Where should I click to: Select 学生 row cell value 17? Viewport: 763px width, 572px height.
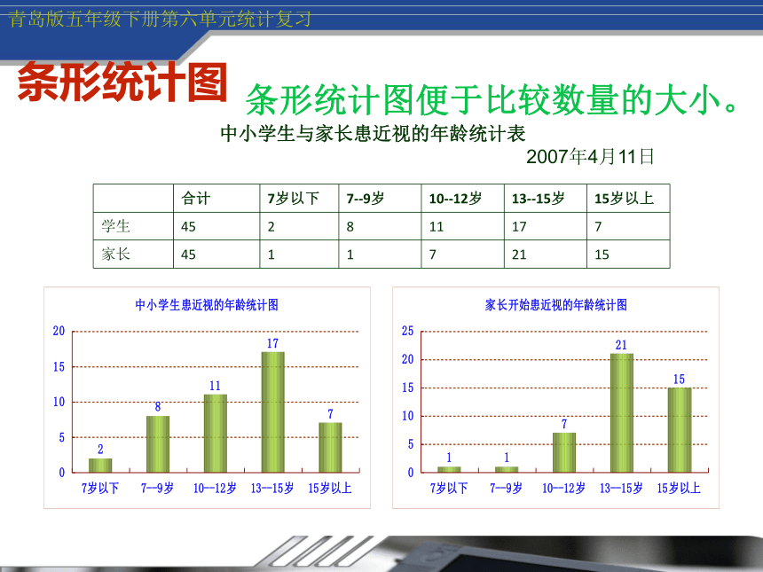[519, 227]
